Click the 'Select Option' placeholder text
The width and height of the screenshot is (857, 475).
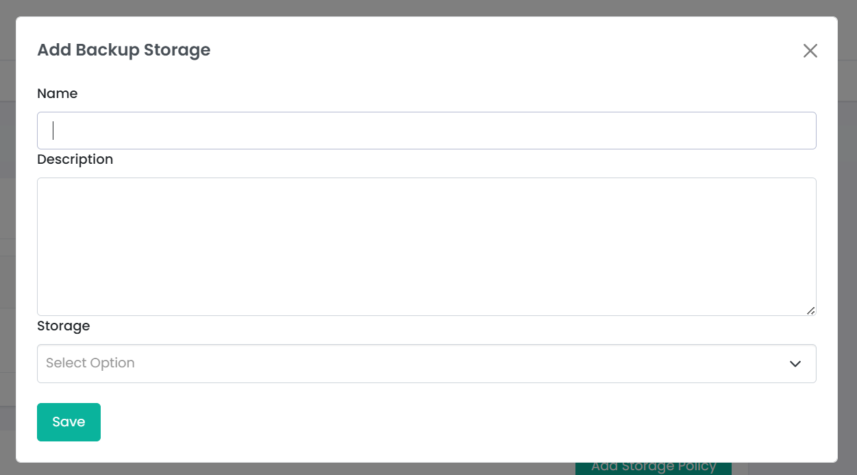point(90,363)
